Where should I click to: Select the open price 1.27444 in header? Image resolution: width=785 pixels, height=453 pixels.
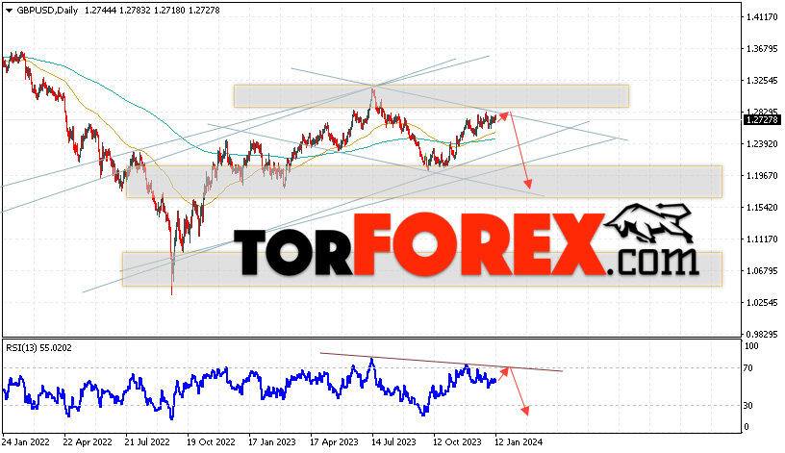[100, 10]
